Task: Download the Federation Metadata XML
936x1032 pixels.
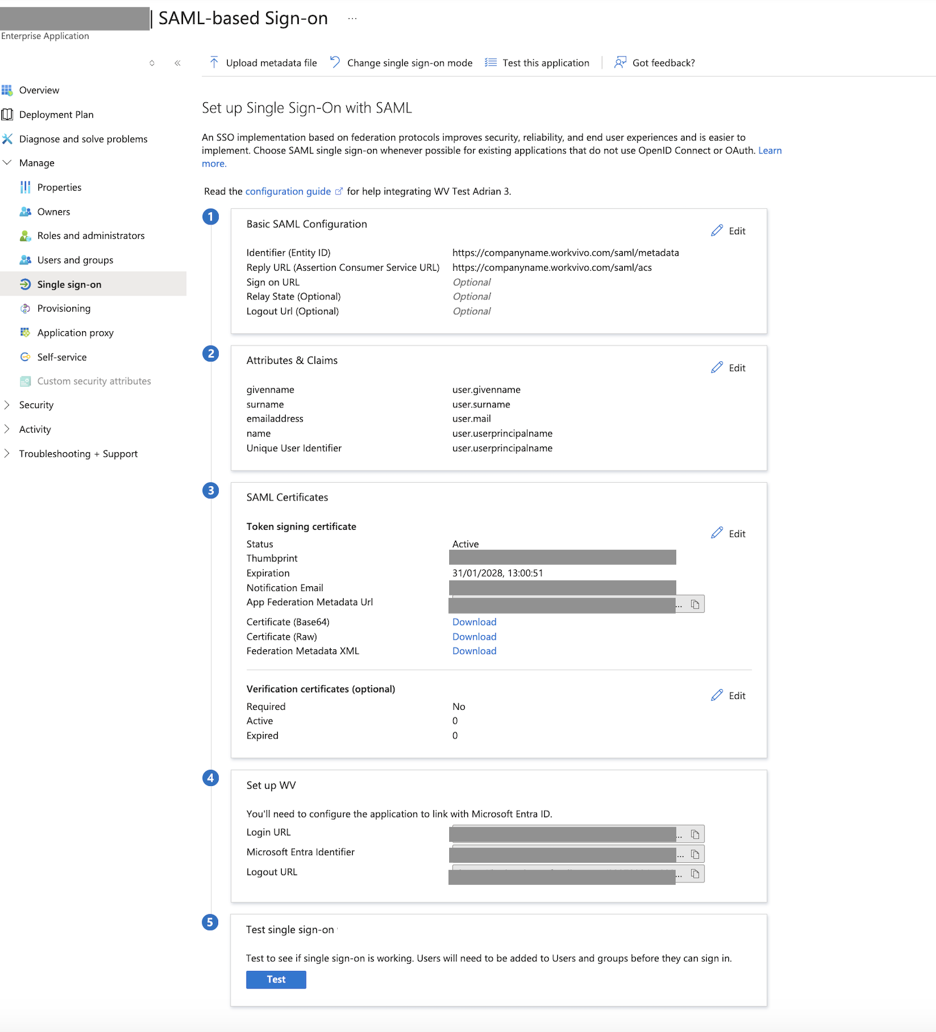Action: click(475, 651)
